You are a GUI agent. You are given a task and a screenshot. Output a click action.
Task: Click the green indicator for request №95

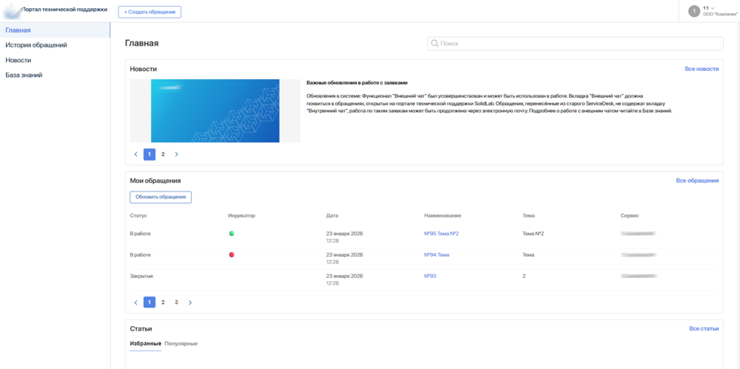click(x=232, y=234)
